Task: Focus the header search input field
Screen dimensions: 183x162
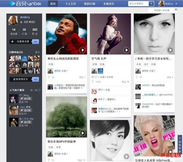Action: pyautogui.click(x=138, y=4)
